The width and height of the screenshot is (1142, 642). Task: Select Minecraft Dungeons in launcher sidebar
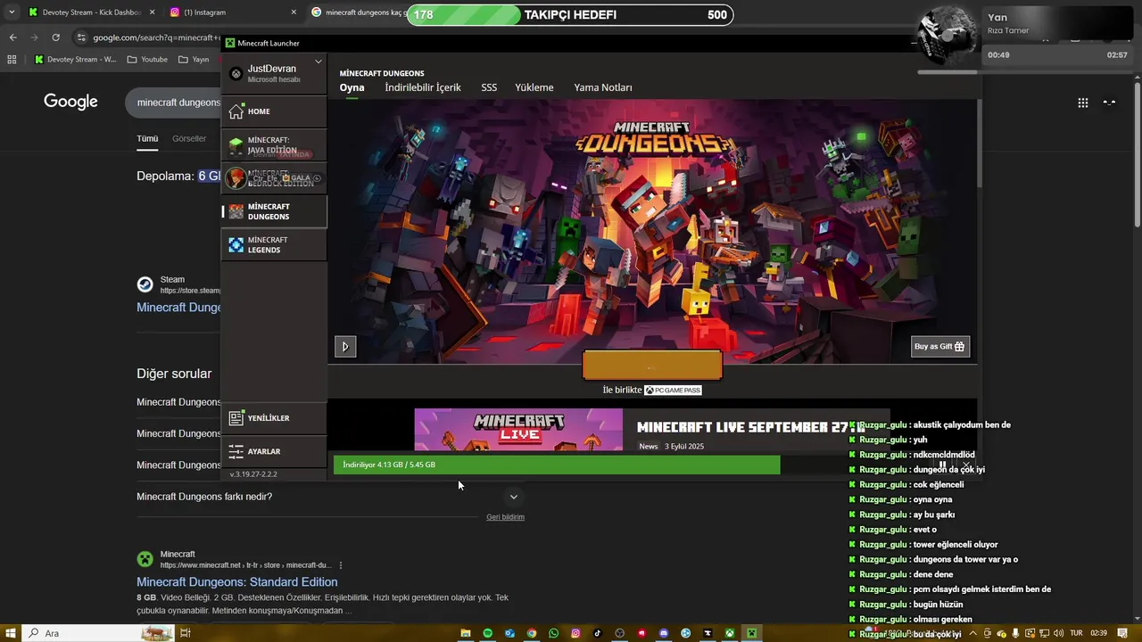point(274,211)
